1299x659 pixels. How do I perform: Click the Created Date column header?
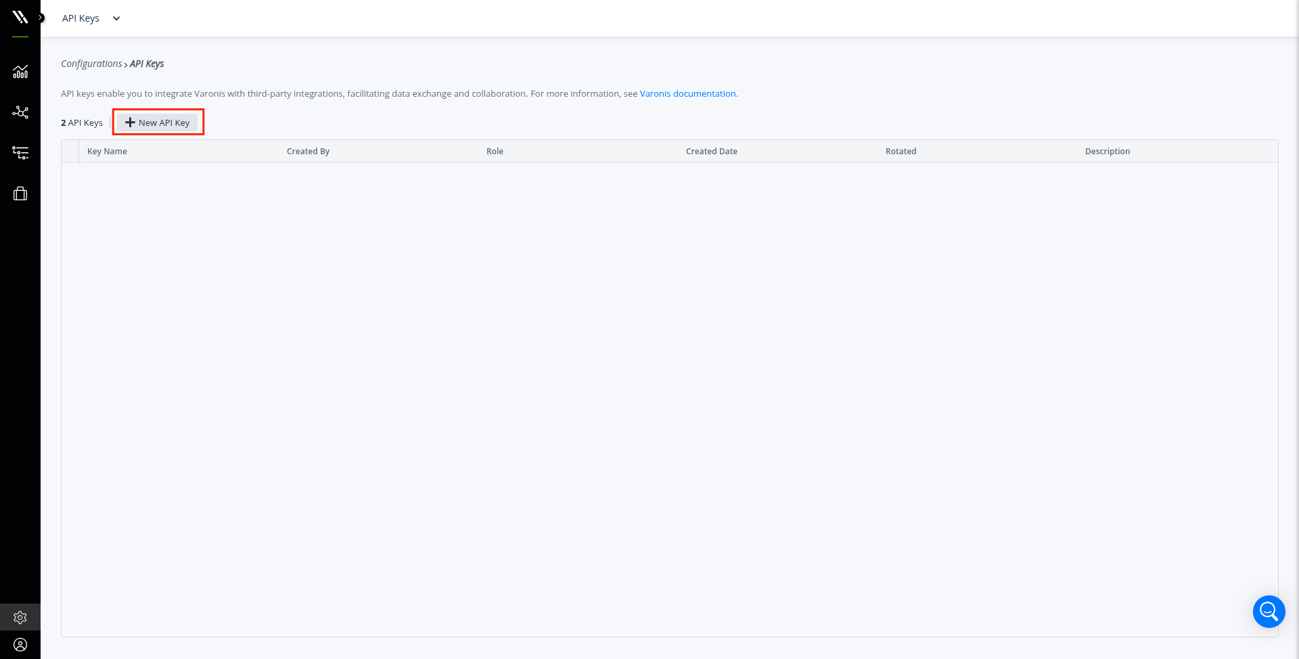click(x=712, y=152)
